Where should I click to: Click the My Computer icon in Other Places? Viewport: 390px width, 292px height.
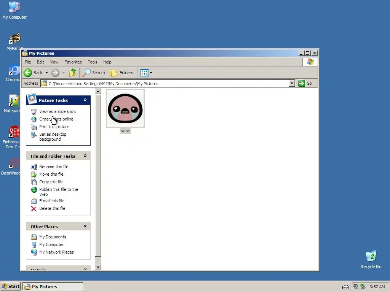coord(34,245)
